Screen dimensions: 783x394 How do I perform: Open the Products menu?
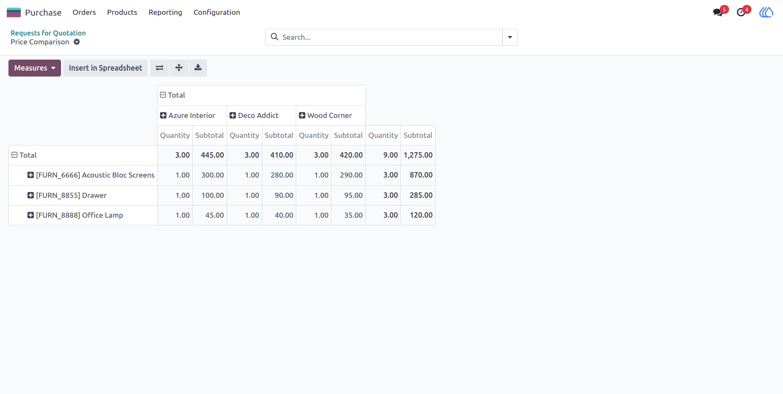[x=122, y=12]
